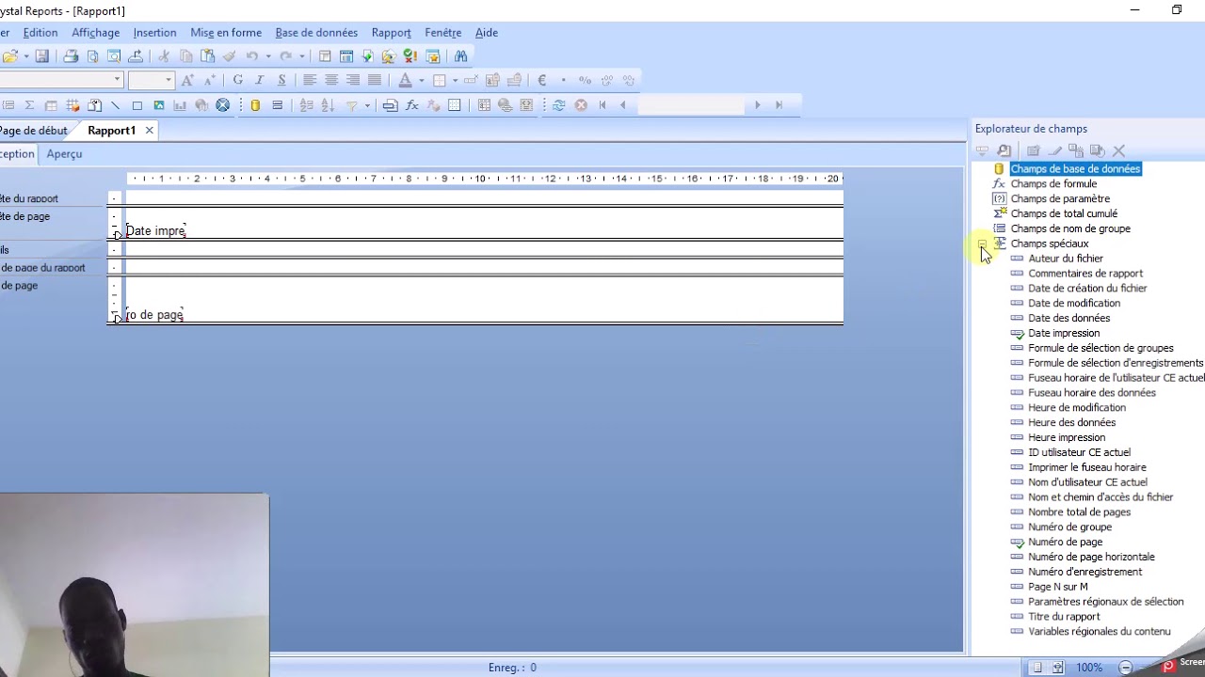
Task: Insert a chart using the bar chart icon
Action: [x=181, y=105]
